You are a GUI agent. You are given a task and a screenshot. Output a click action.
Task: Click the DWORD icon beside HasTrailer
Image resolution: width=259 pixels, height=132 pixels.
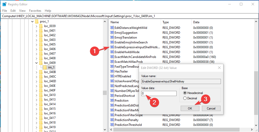tap(112, 71)
